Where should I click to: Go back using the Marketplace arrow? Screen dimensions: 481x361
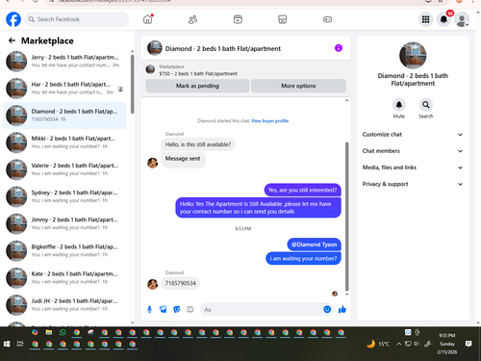[12, 40]
